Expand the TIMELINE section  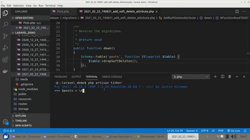(21, 121)
